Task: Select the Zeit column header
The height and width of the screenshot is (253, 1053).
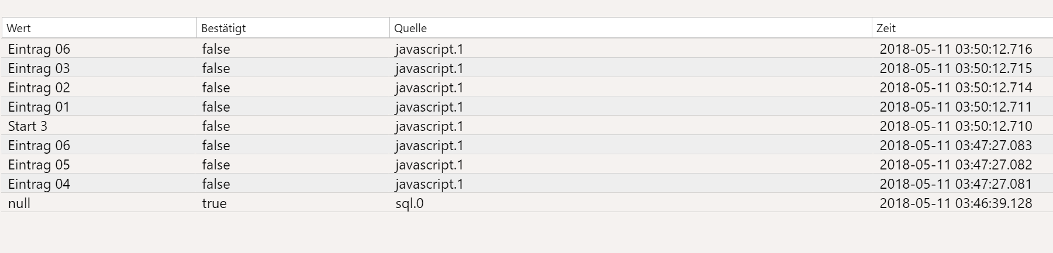Action: (962, 28)
